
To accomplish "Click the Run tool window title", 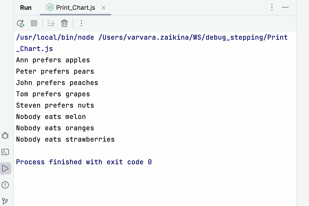I will [26, 8].
